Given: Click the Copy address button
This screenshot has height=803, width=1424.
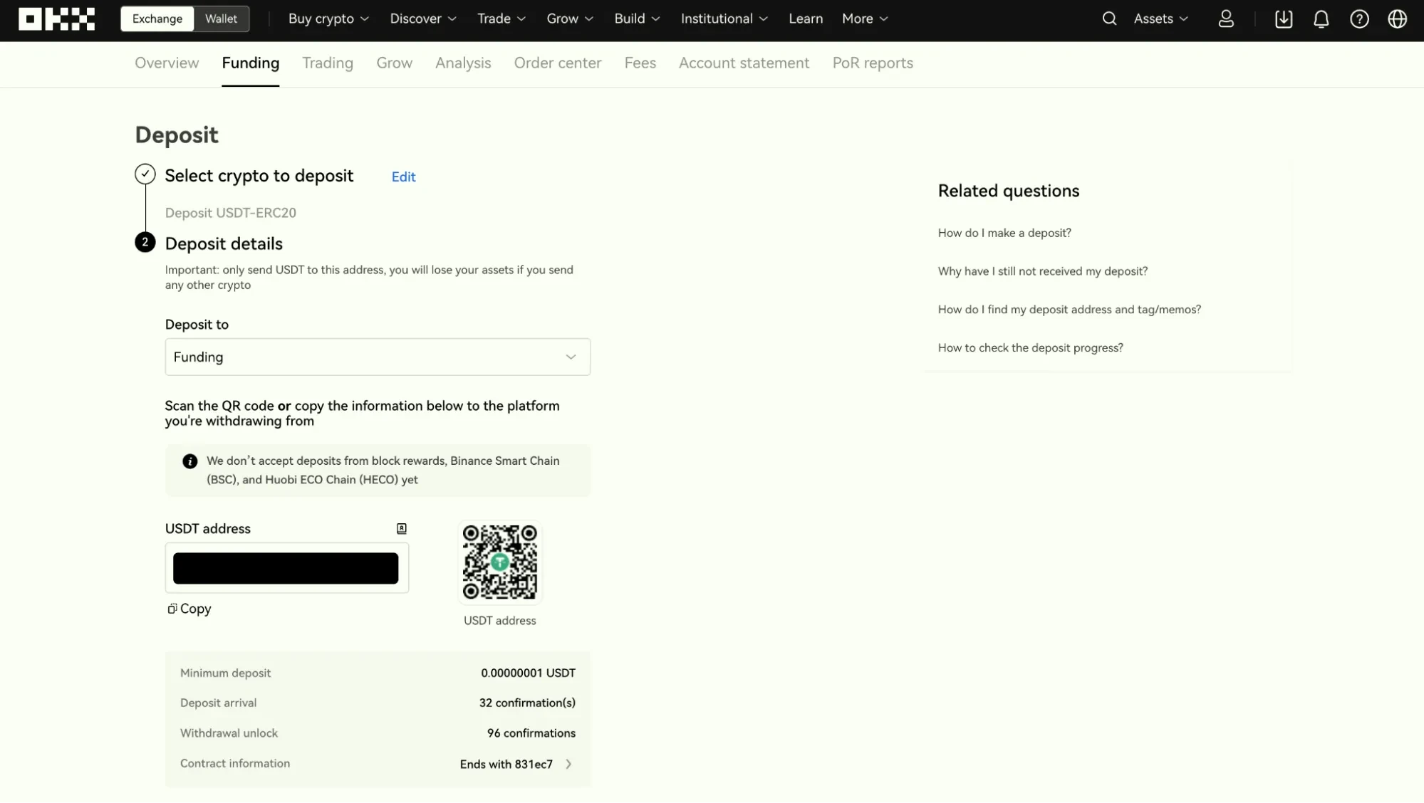Looking at the screenshot, I should 189,609.
